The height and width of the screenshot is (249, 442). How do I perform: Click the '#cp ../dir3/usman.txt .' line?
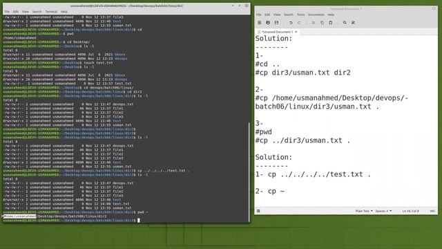[302, 140]
